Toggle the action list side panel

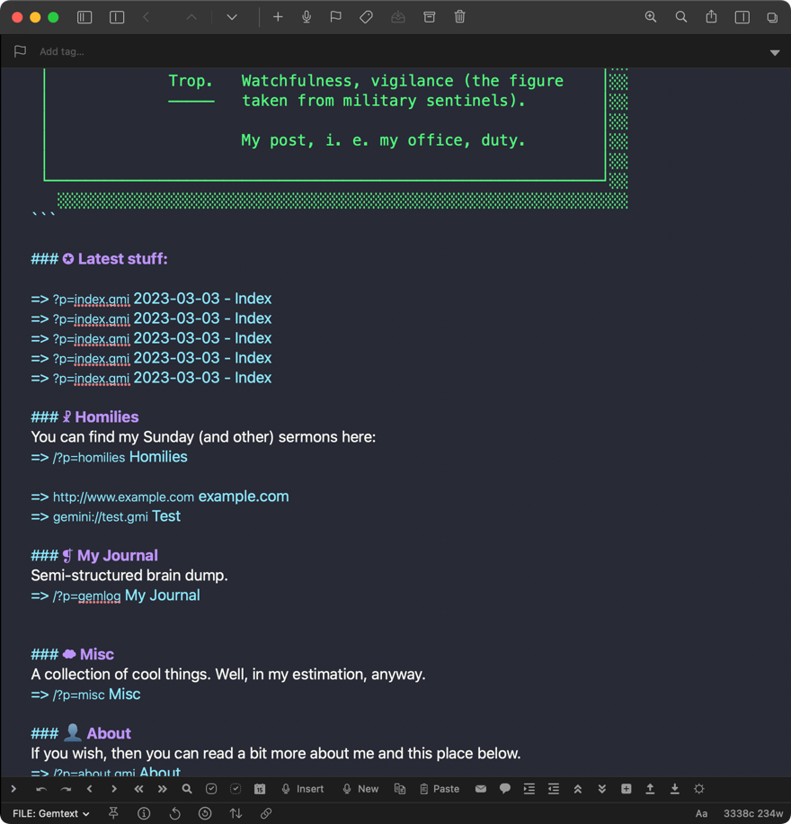point(742,17)
